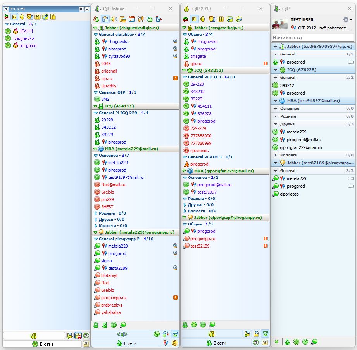This screenshot has width=357, height=350.
Task: Open 'В сети' status menu in QIP Infium
Action: coord(127,343)
